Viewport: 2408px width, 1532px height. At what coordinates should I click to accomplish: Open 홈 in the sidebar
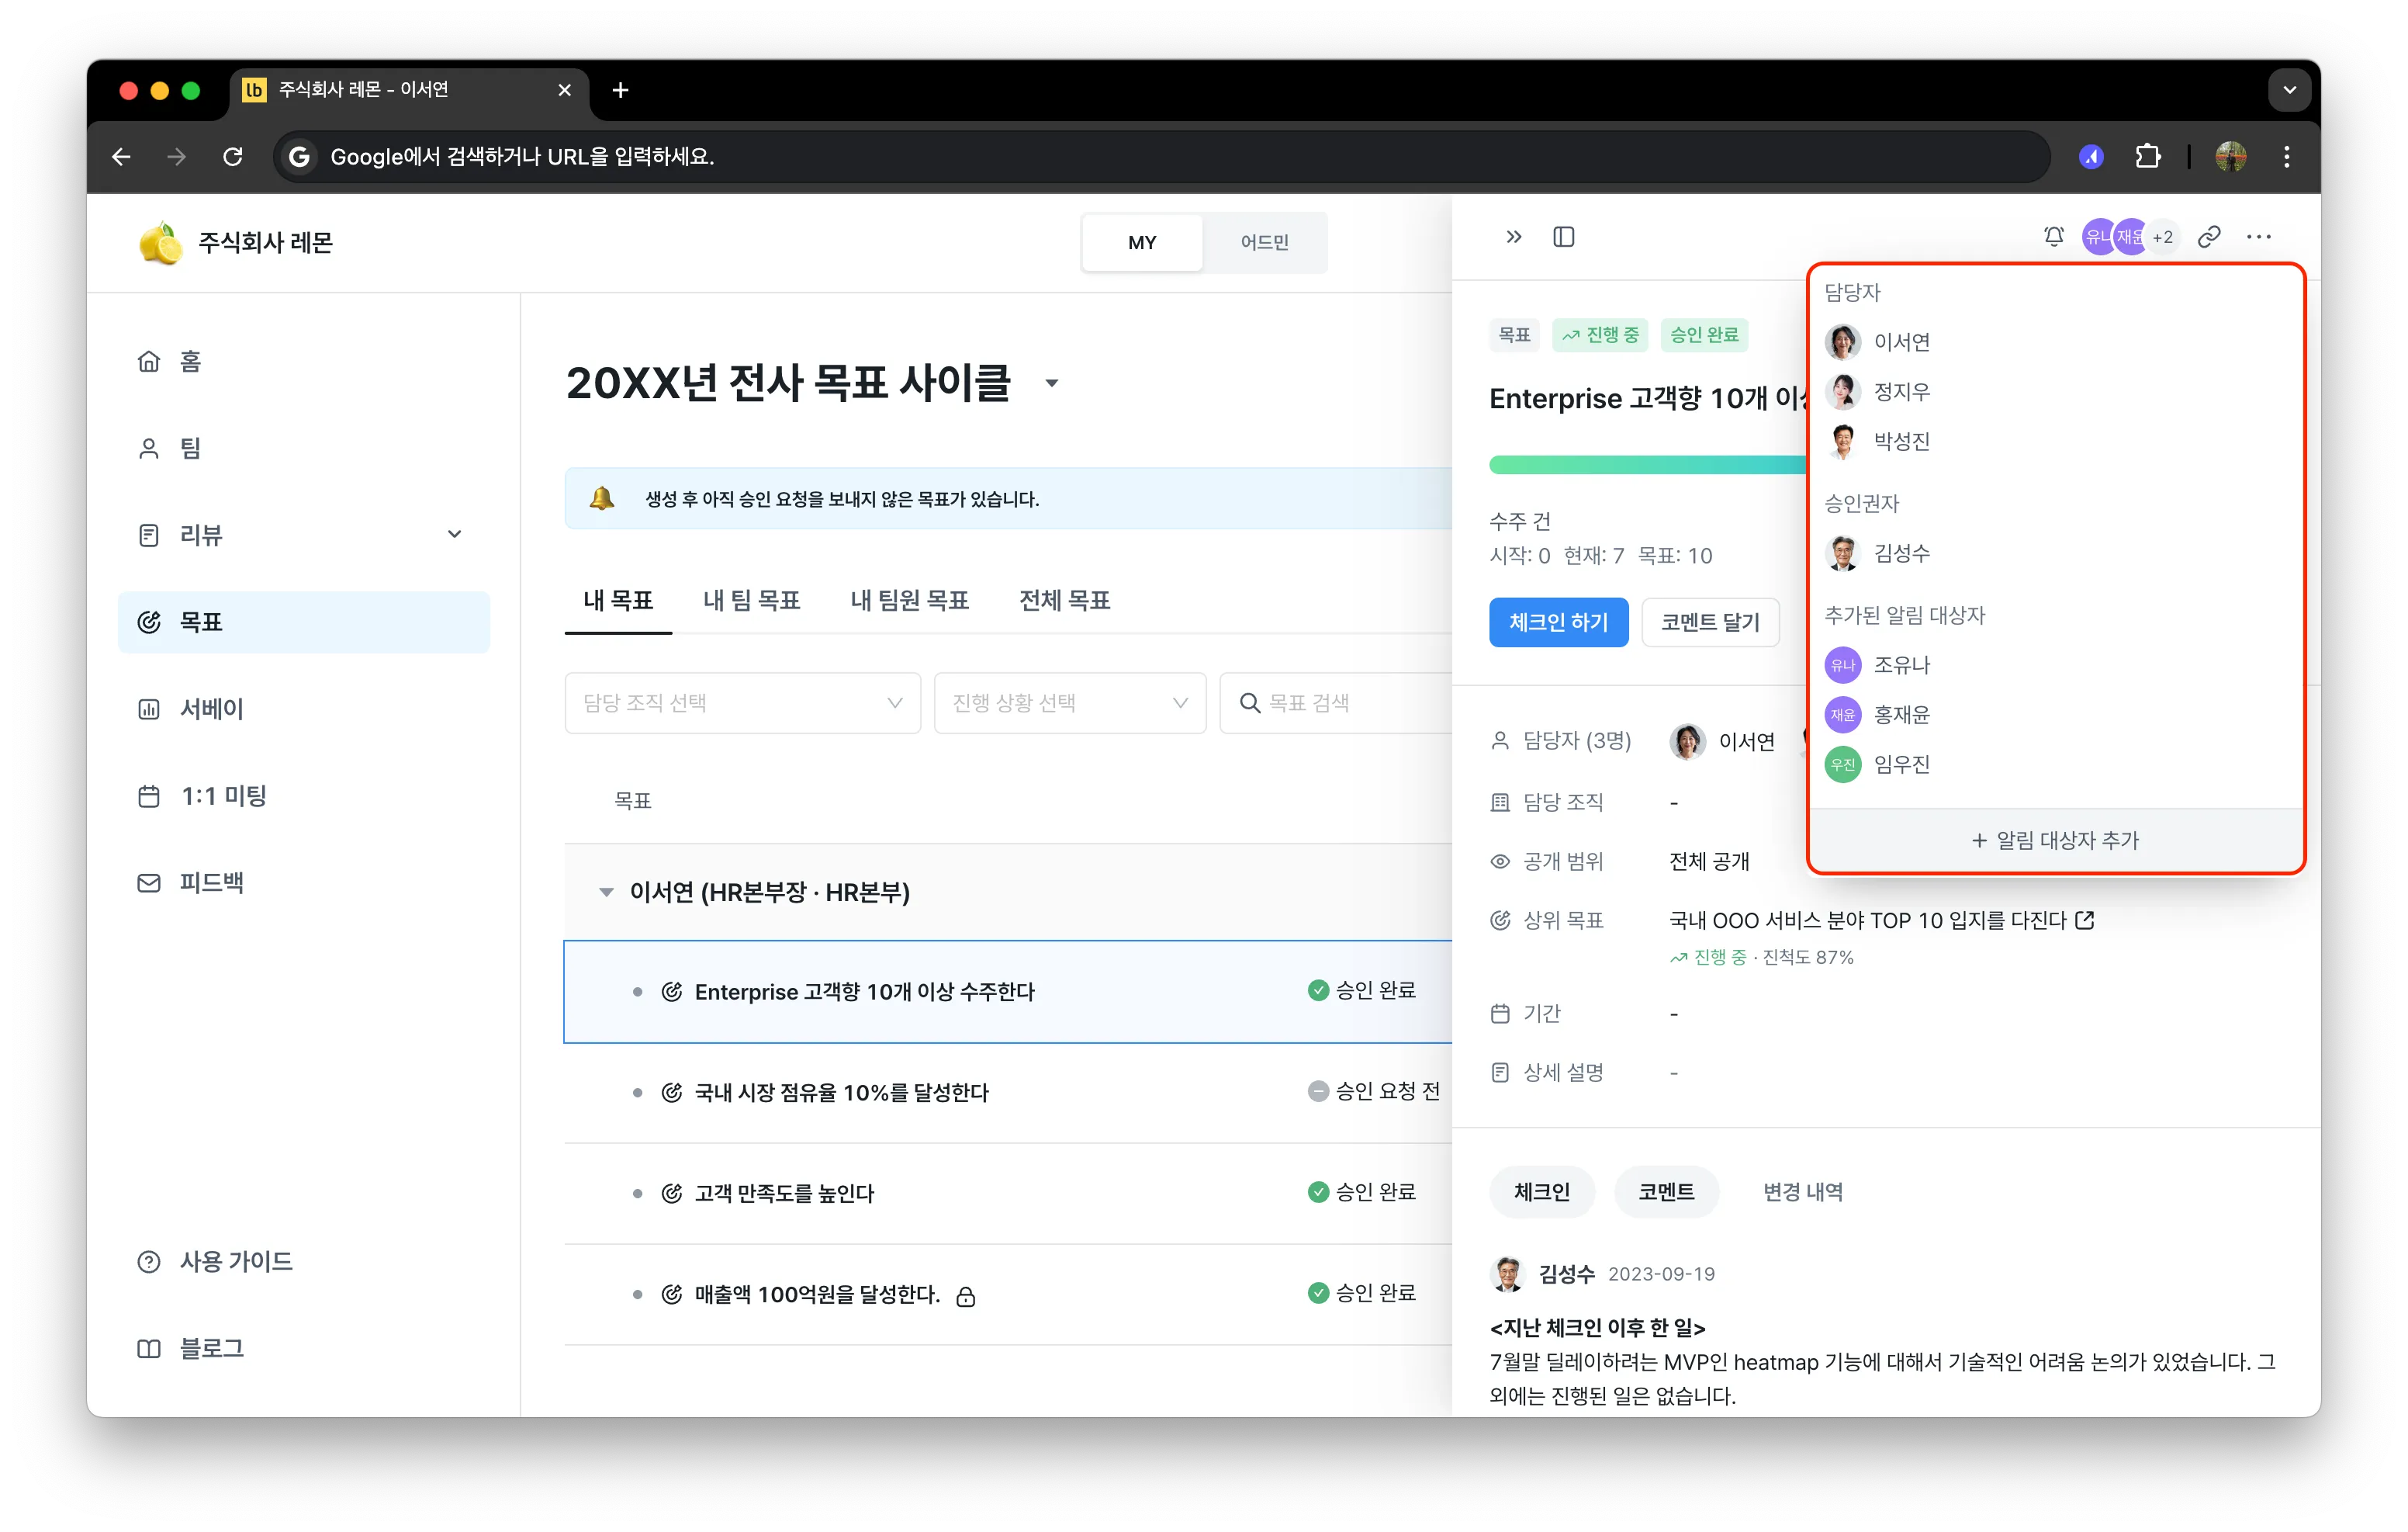click(303, 361)
